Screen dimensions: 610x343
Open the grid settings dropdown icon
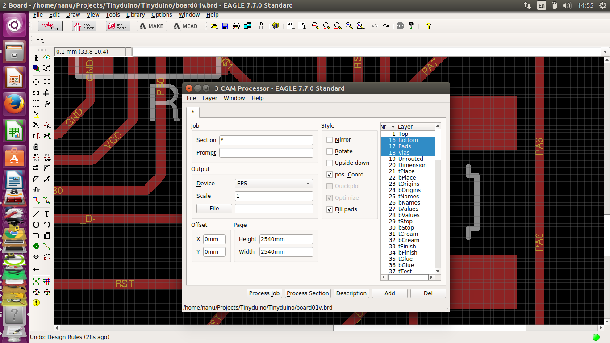click(x=41, y=40)
